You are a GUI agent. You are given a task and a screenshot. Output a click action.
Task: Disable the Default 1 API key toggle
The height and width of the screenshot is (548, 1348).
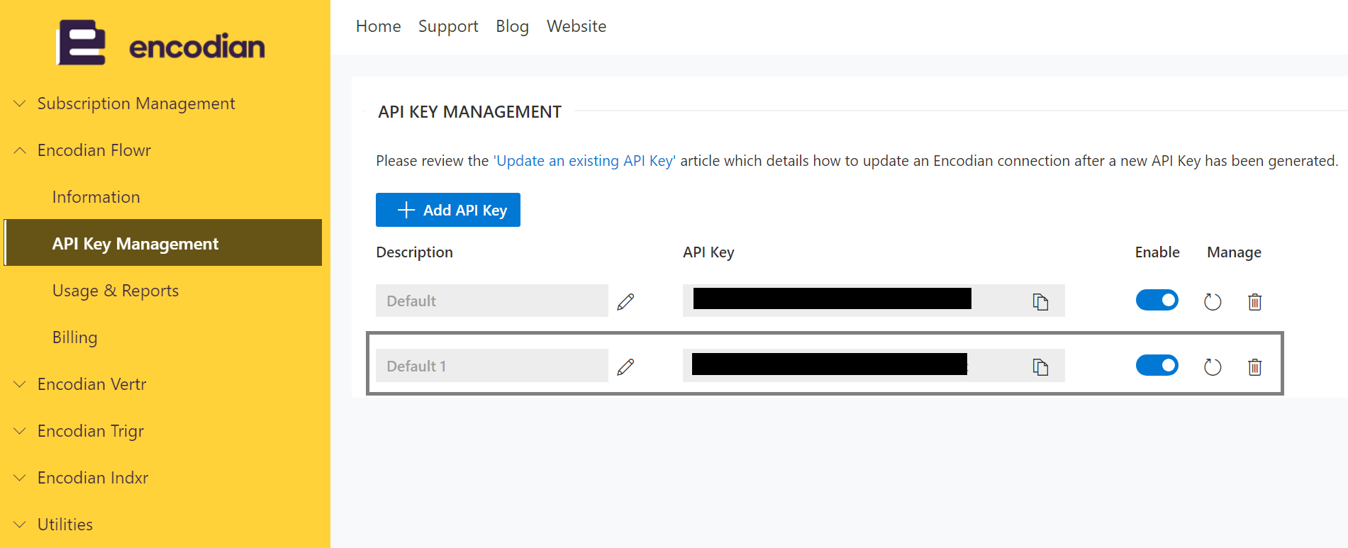(1157, 365)
